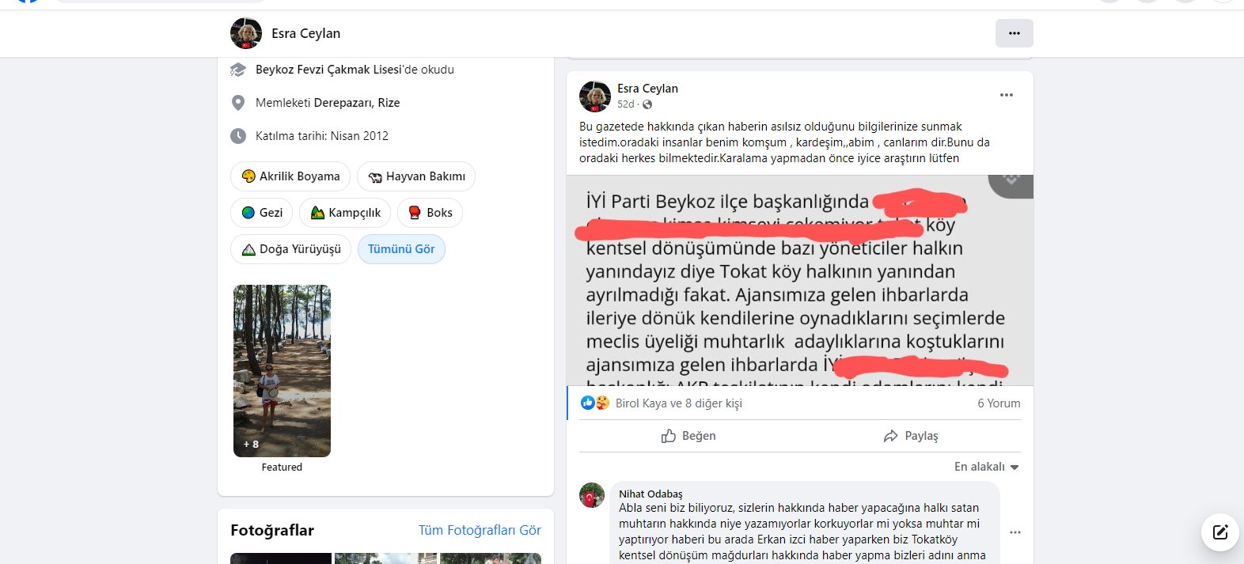Click the post text beginning Bu gazetede
Image resolution: width=1244 pixels, height=564 pixels.
pos(784,142)
